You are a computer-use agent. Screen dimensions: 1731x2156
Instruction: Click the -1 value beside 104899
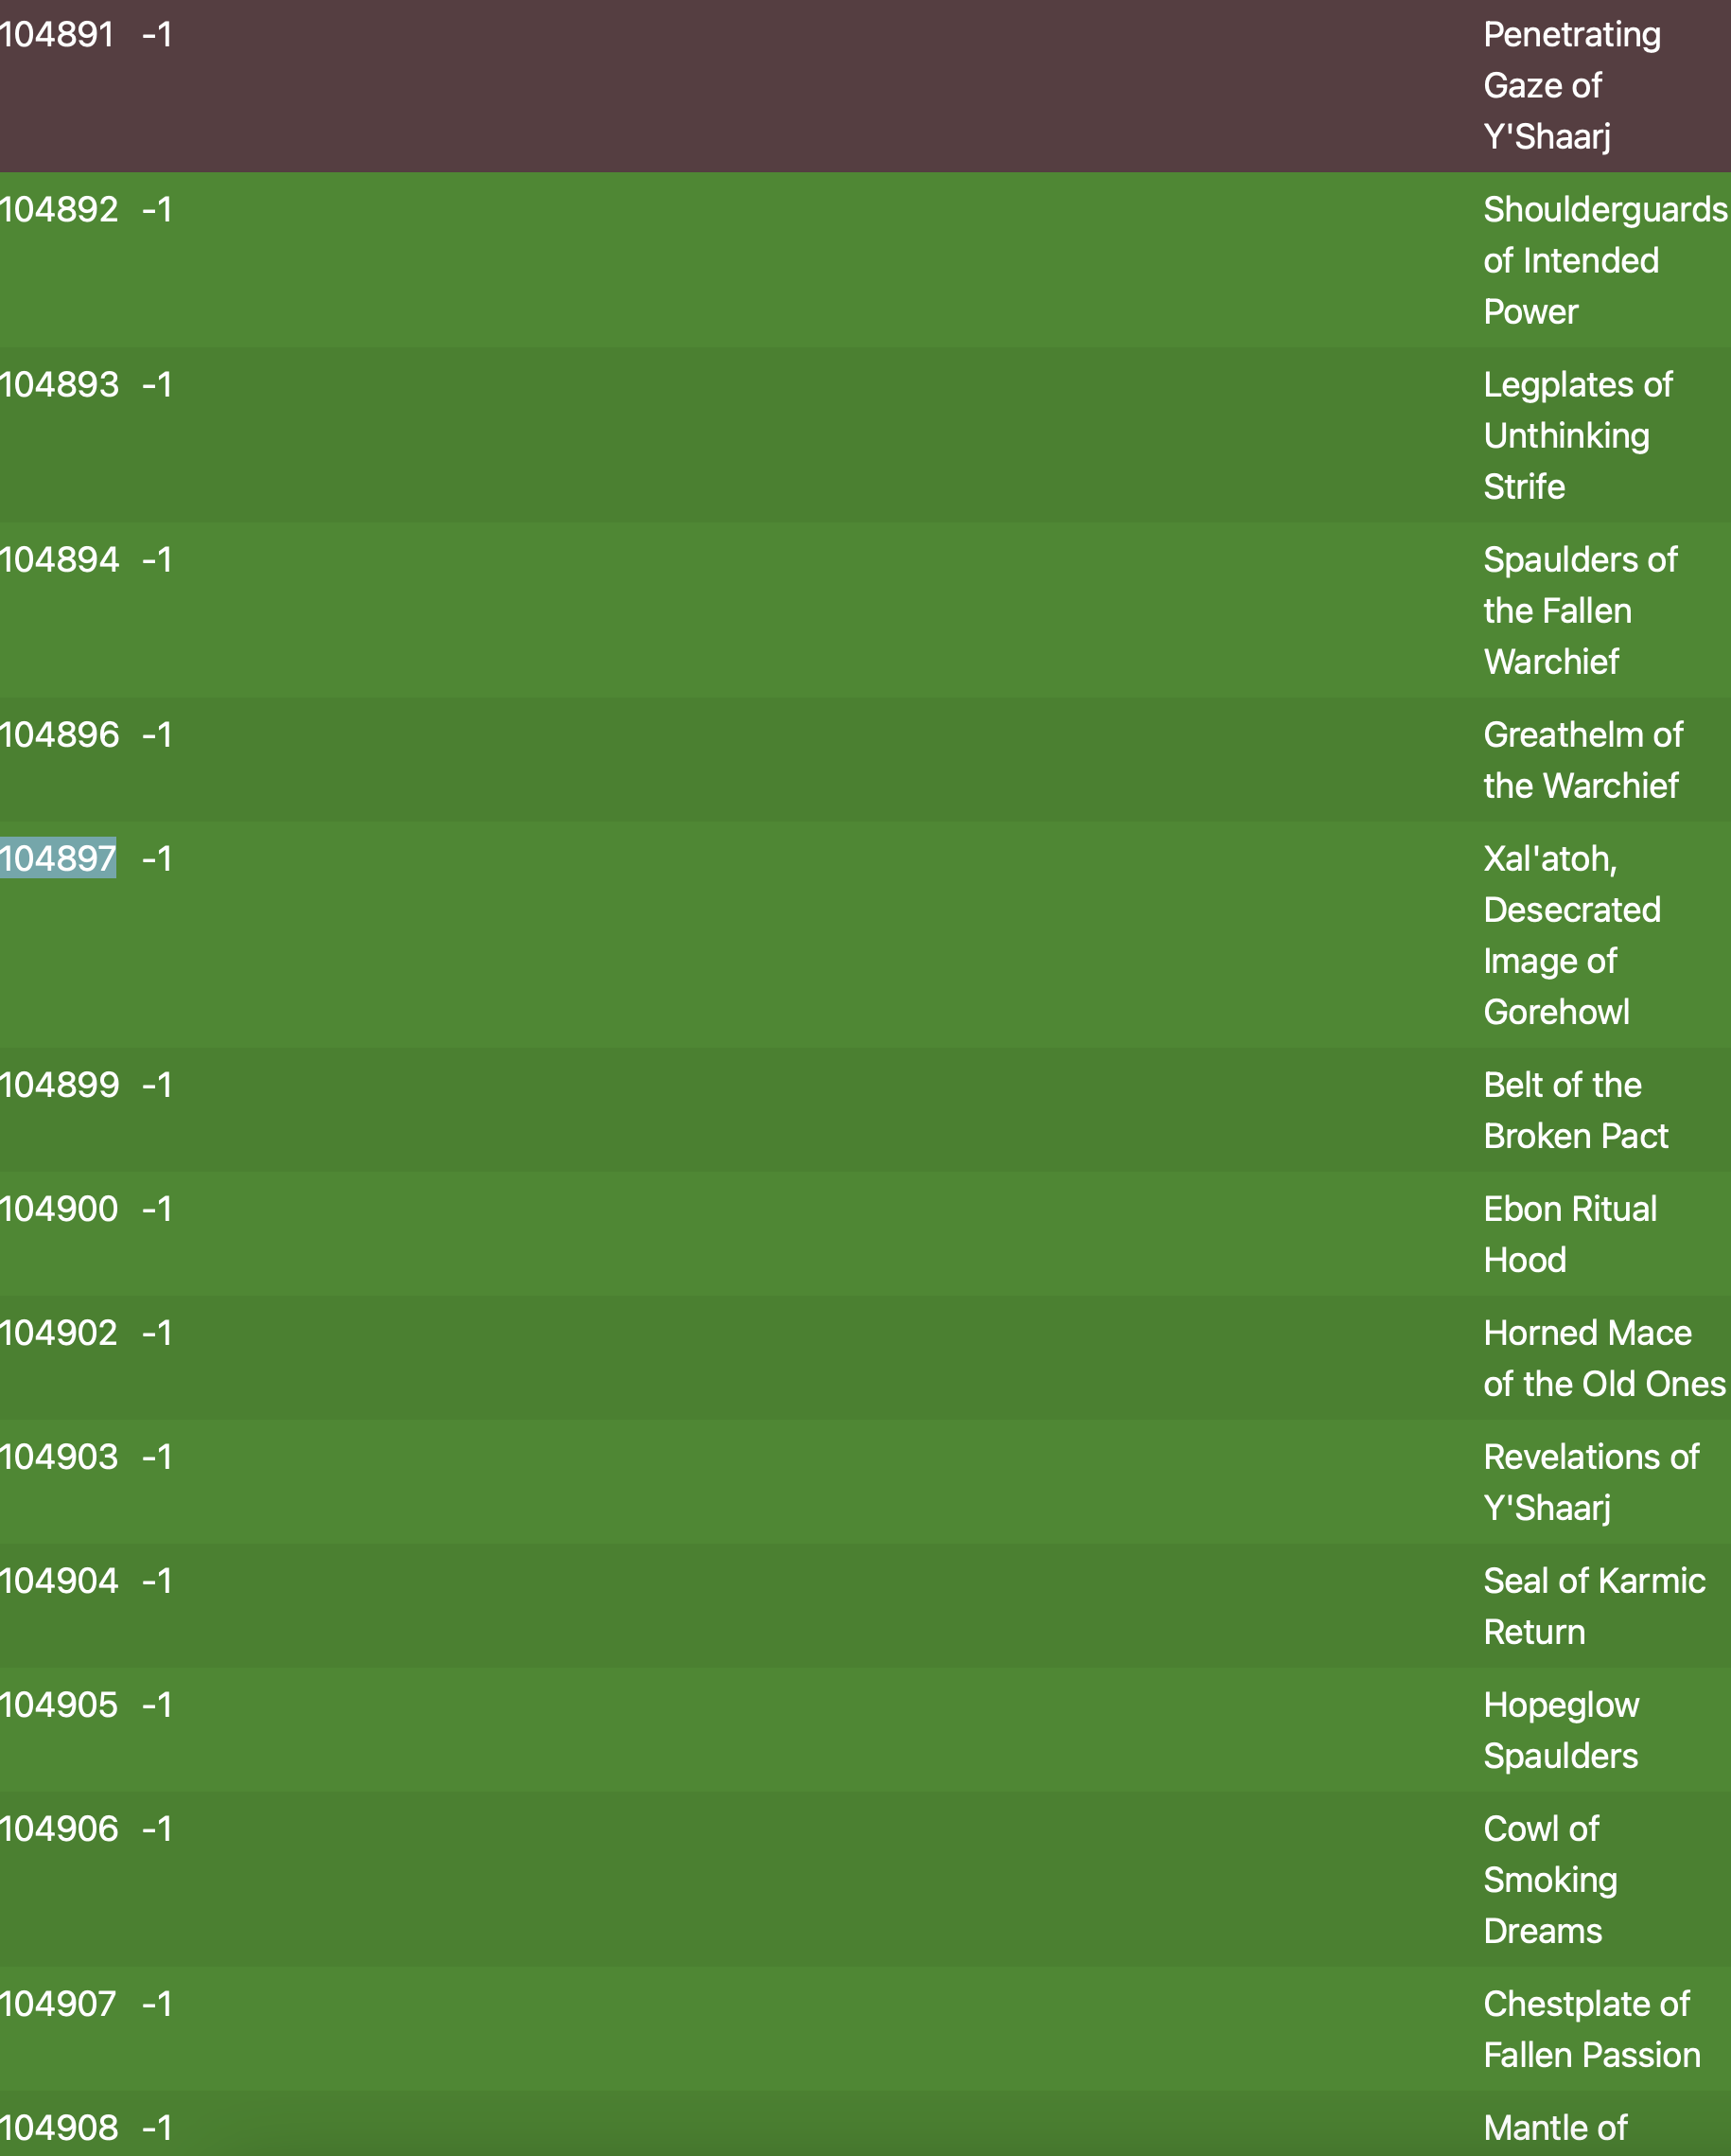point(157,1085)
